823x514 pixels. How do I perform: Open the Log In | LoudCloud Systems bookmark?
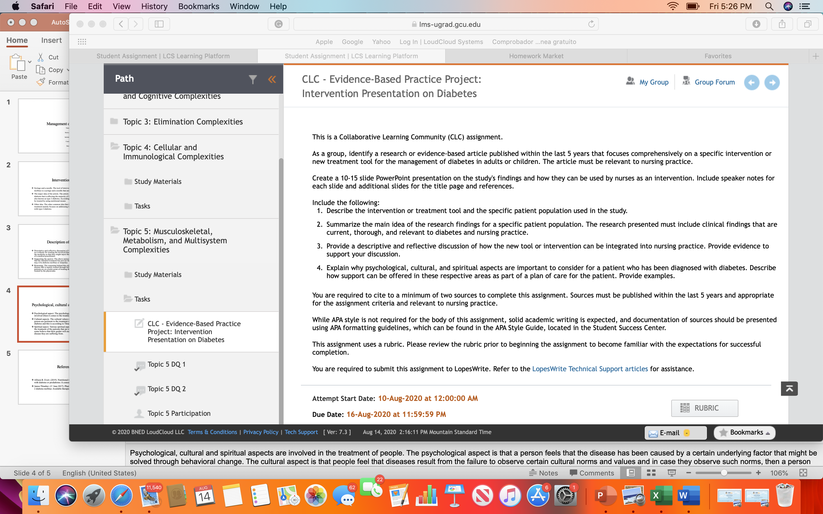point(441,42)
